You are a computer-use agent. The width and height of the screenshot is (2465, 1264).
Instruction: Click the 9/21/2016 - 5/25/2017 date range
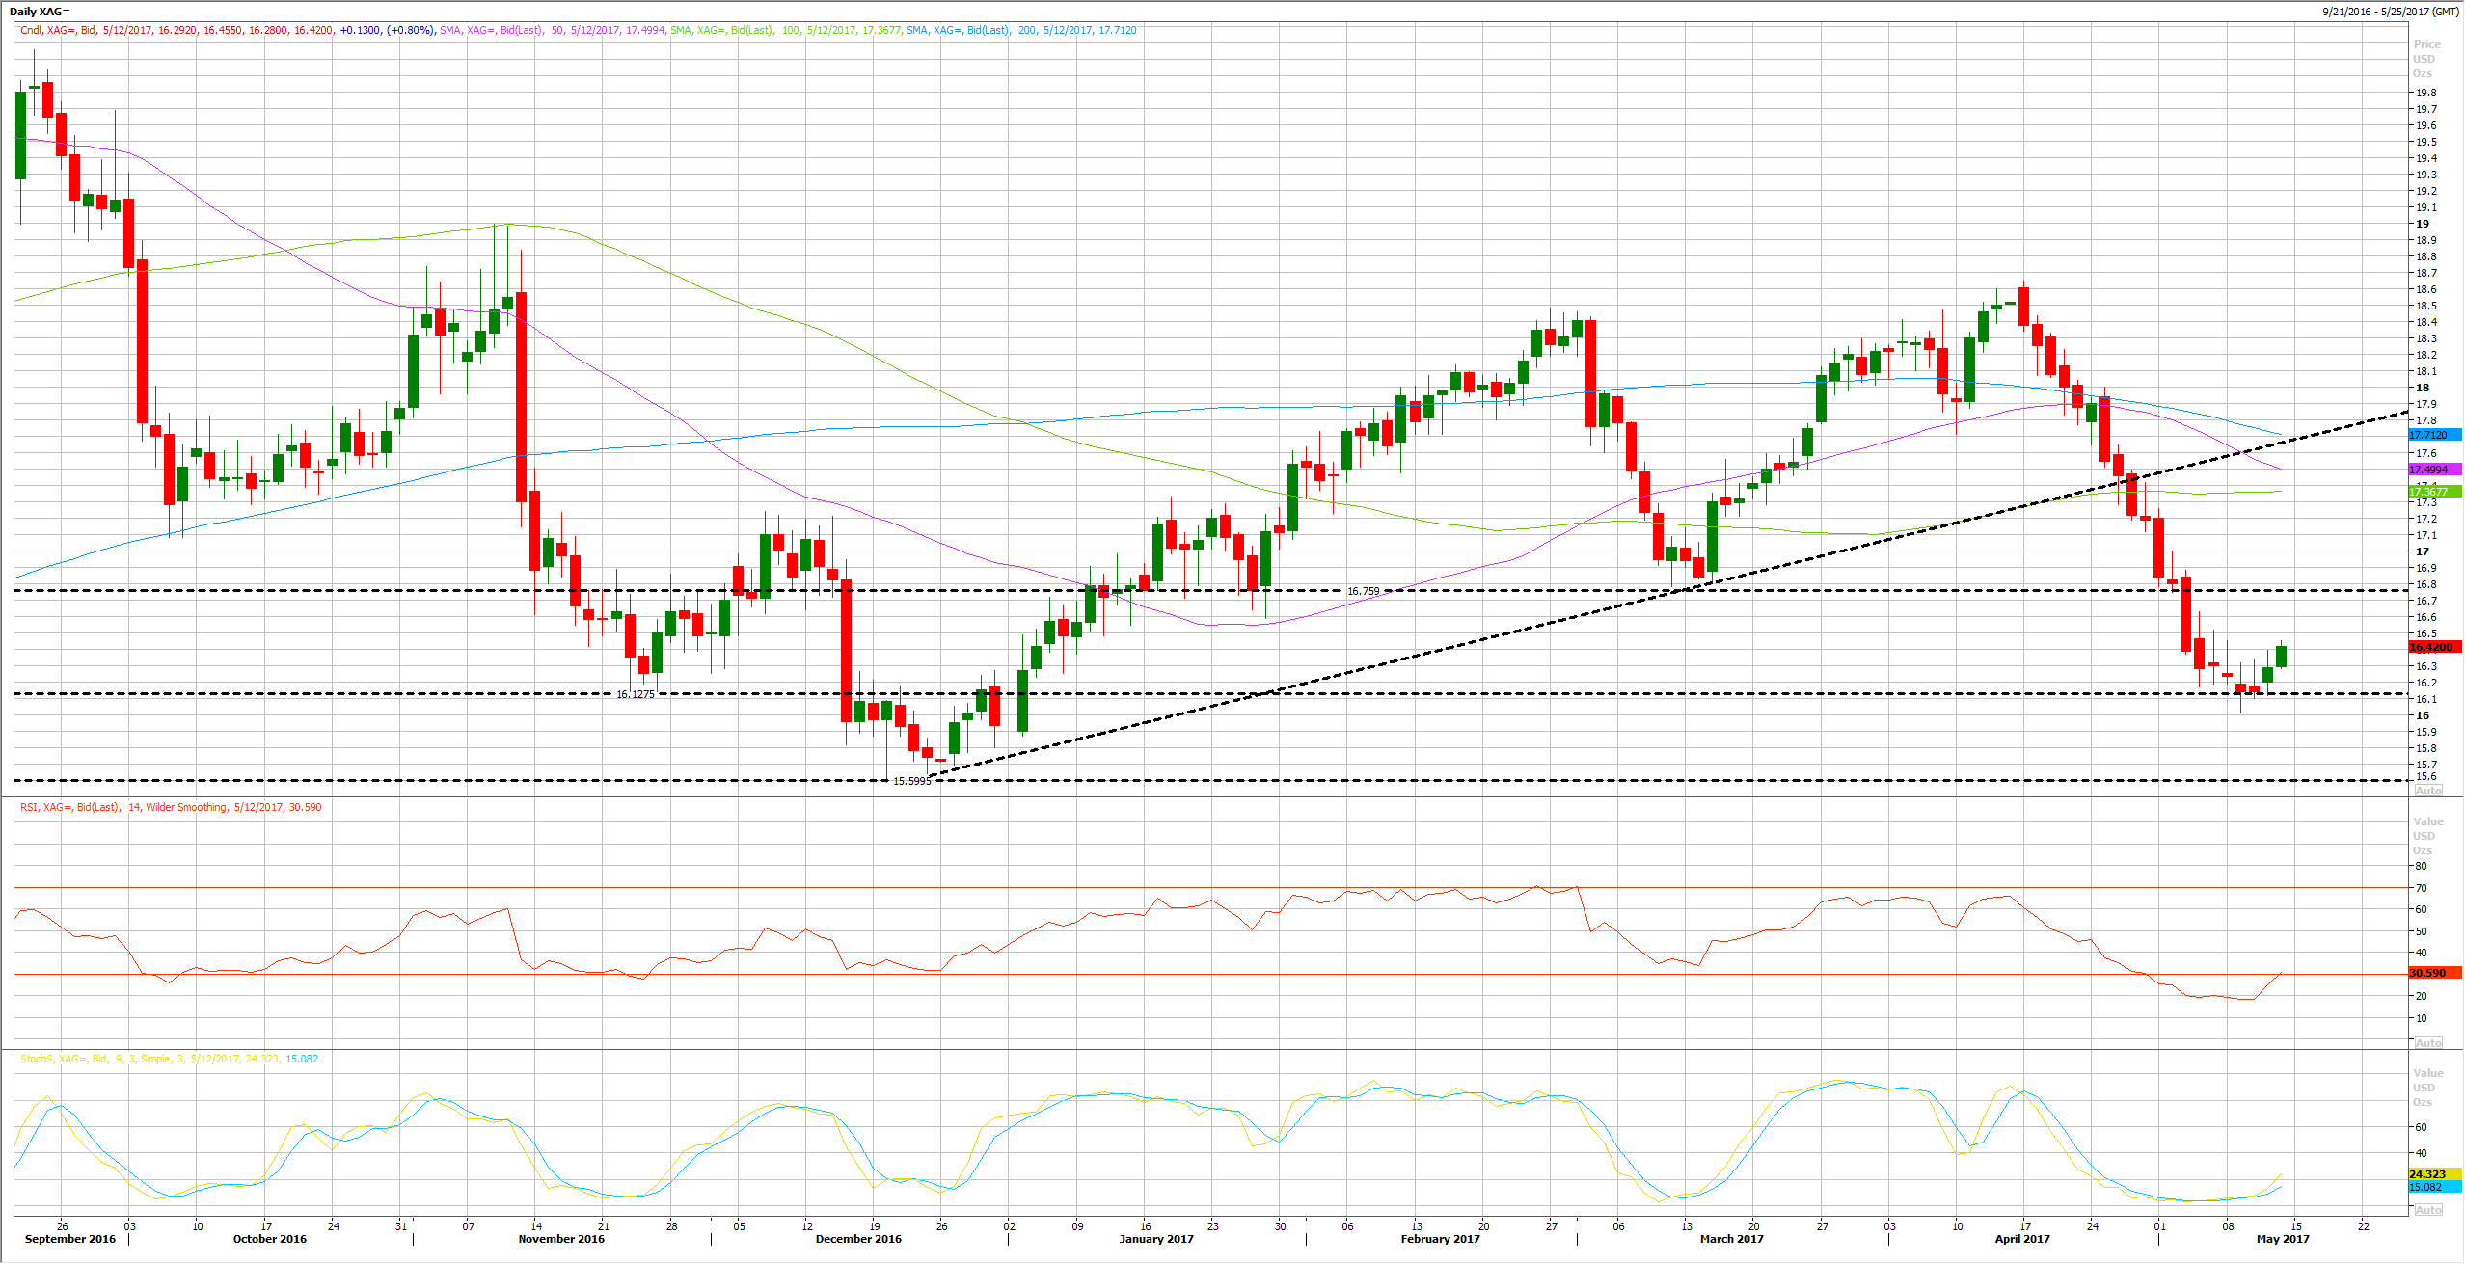(x=2389, y=12)
